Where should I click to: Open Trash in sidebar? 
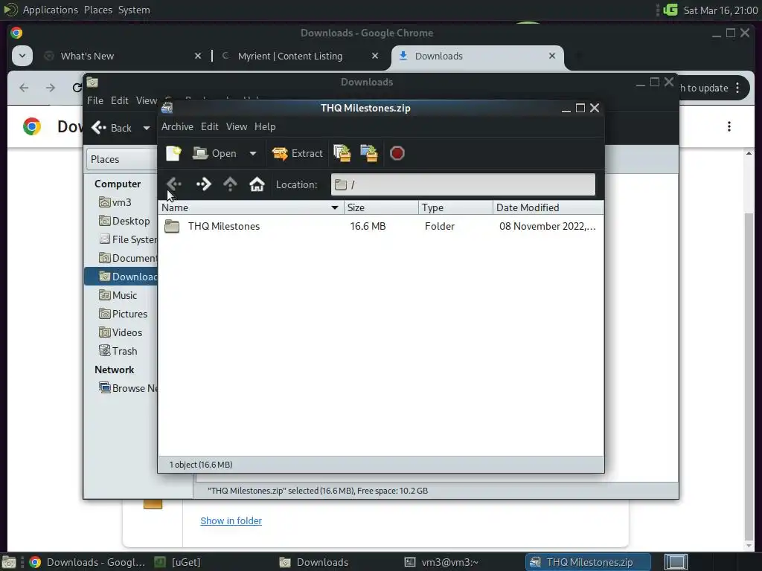click(x=121, y=351)
